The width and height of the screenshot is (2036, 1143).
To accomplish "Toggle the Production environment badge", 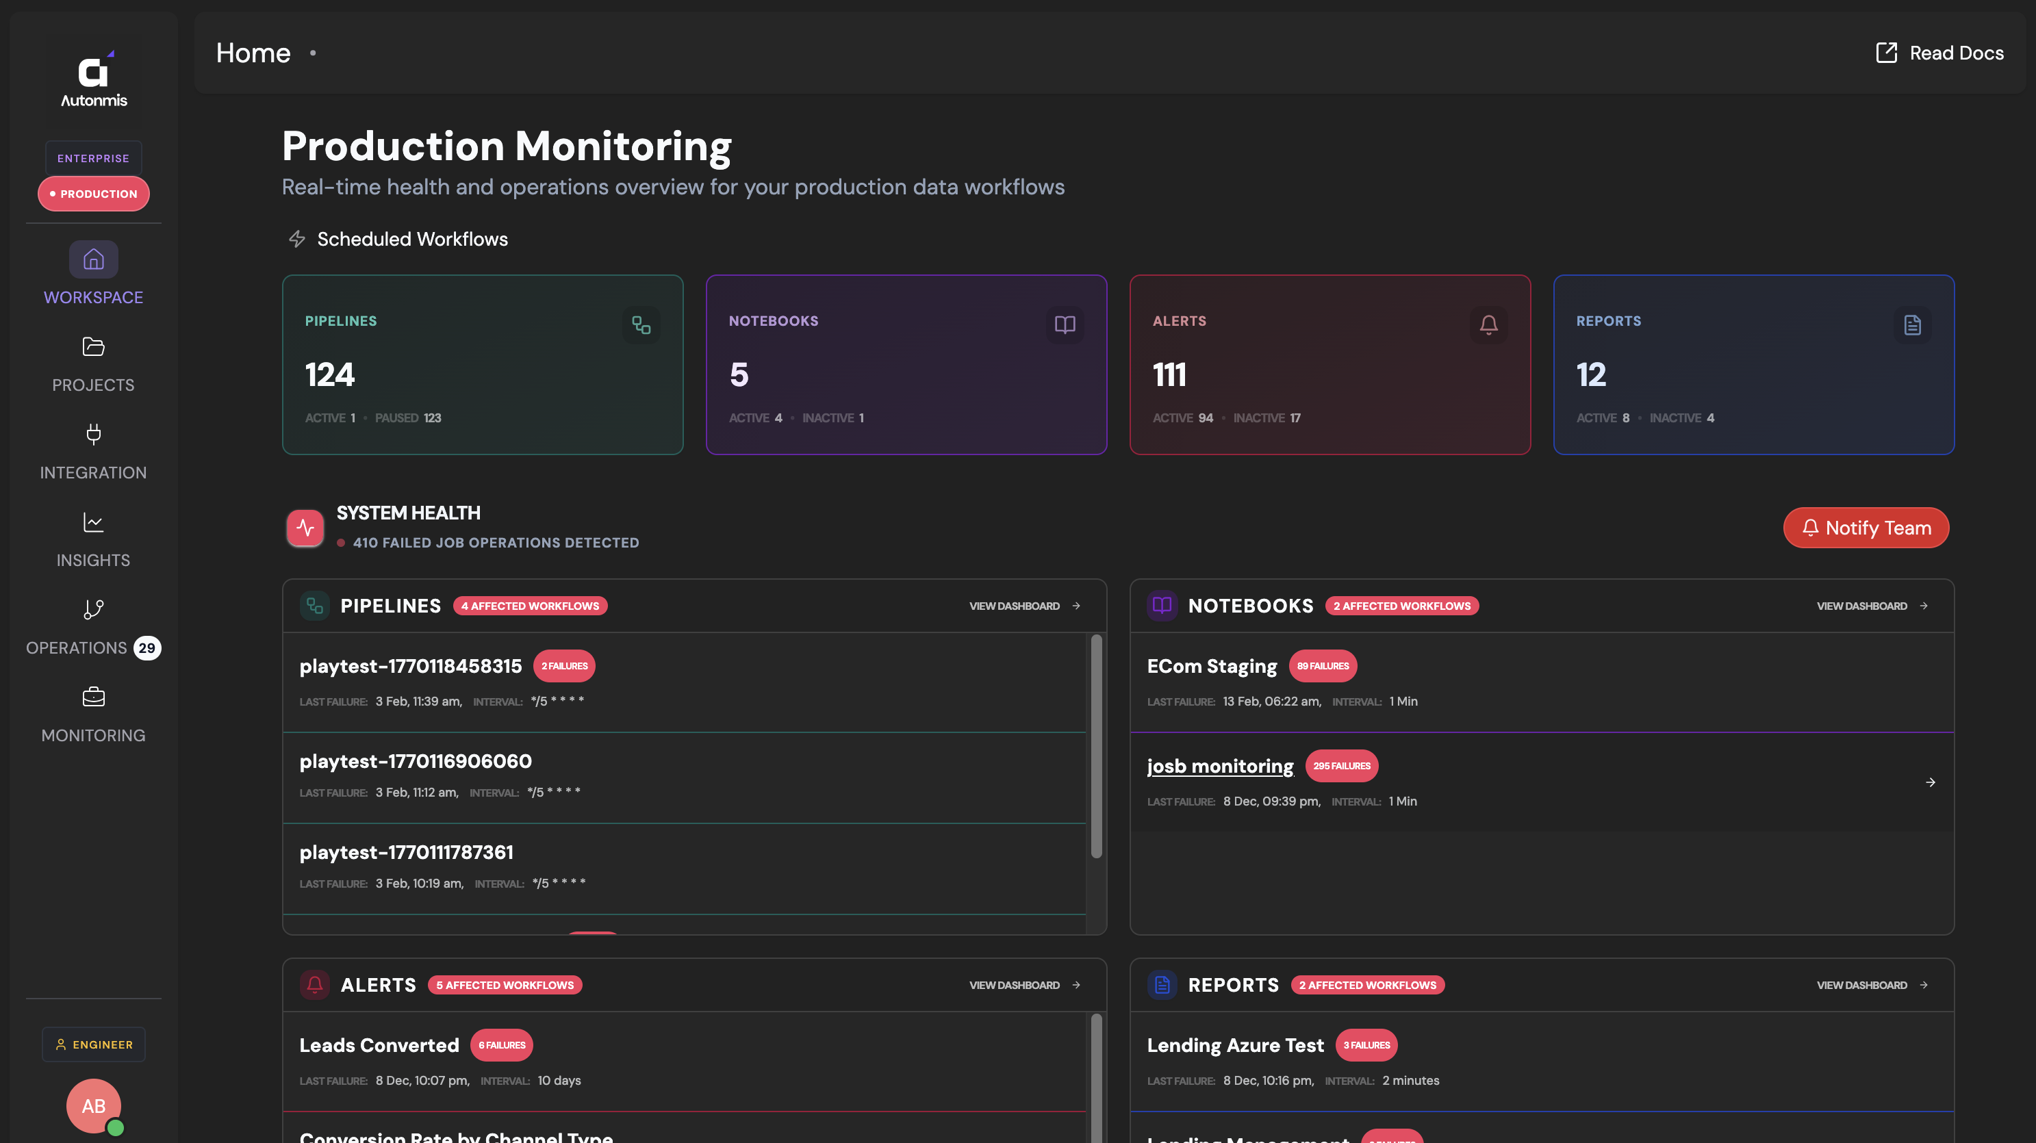I will pos(93,194).
